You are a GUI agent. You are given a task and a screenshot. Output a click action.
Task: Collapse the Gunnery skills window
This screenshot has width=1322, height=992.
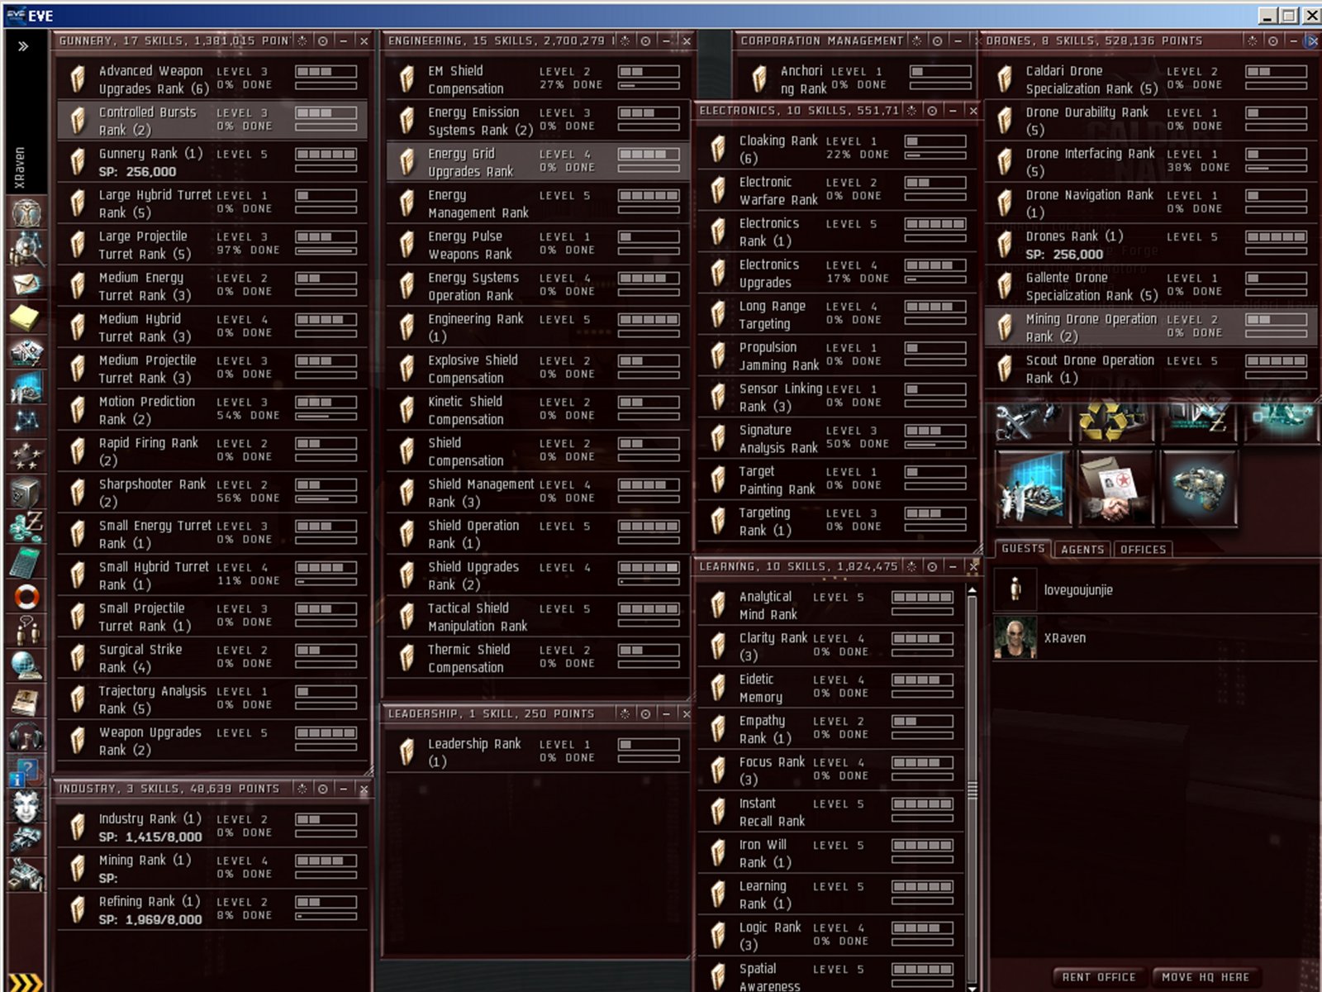(344, 41)
